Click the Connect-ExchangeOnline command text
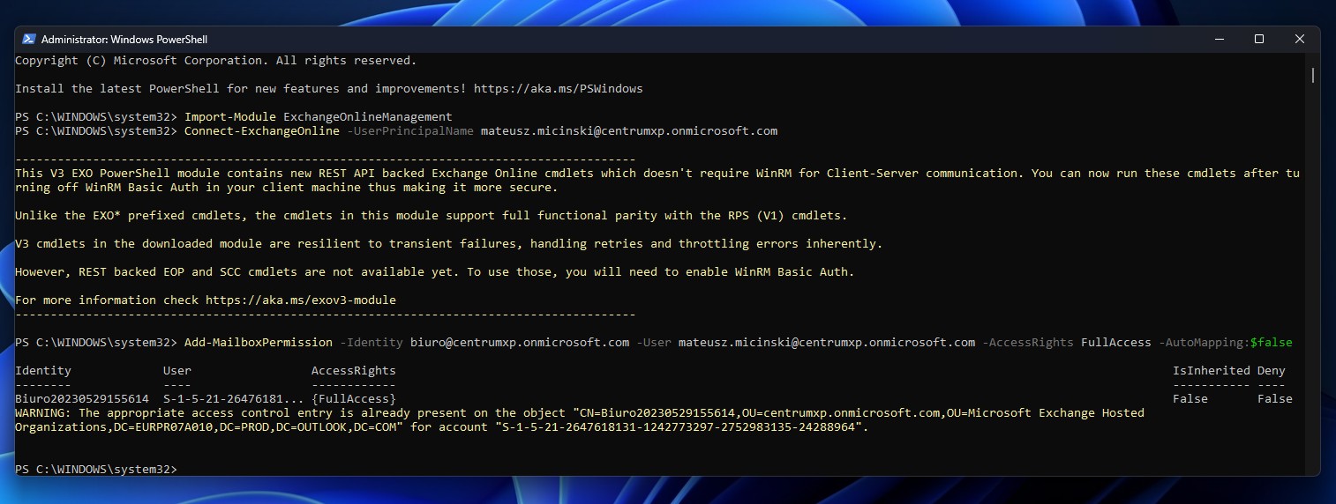 [x=262, y=130]
